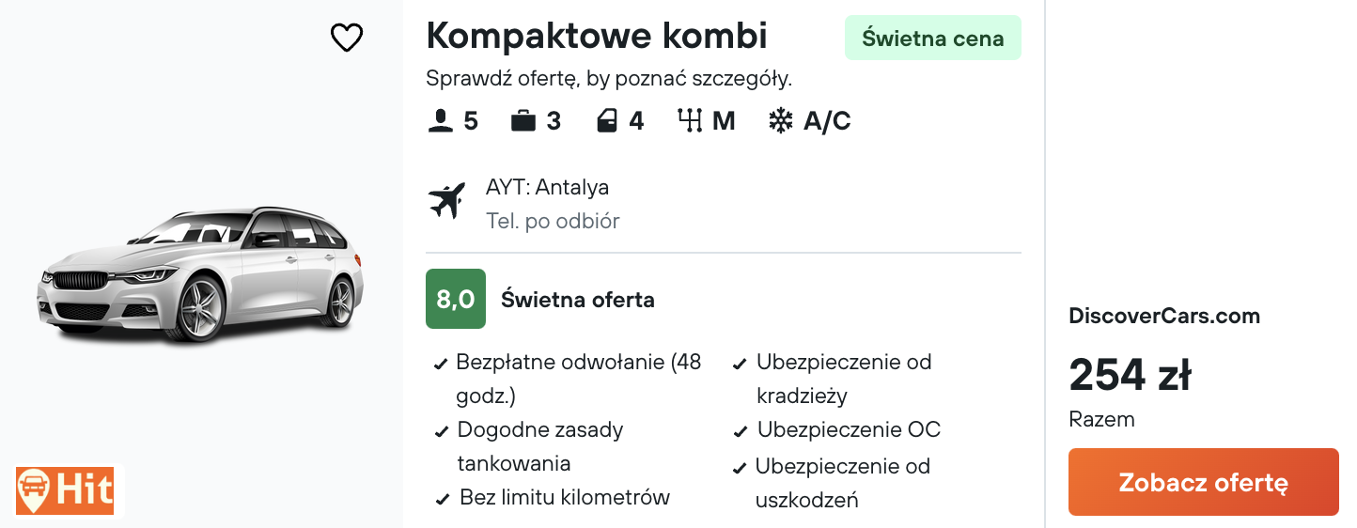This screenshot has width=1357, height=528.
Task: Click the orange Hit badge
Action: pyautogui.click(x=65, y=490)
